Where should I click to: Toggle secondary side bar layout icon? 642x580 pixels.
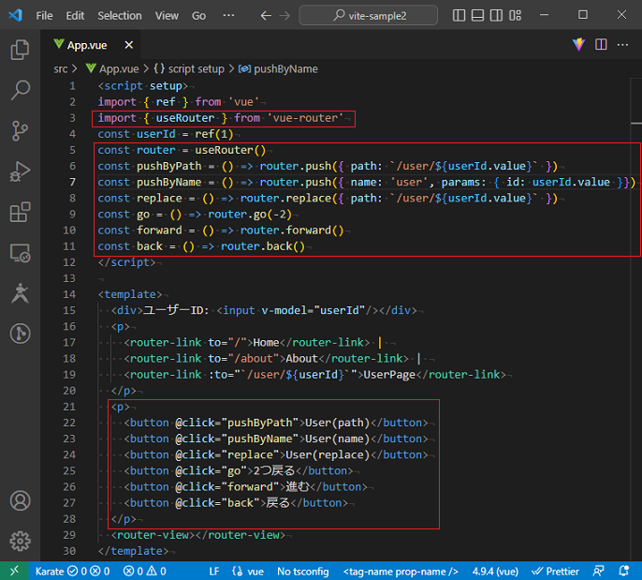pos(496,16)
